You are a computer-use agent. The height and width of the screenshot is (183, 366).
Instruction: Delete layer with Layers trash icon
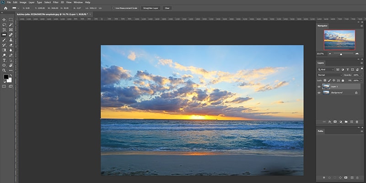coord(357,122)
